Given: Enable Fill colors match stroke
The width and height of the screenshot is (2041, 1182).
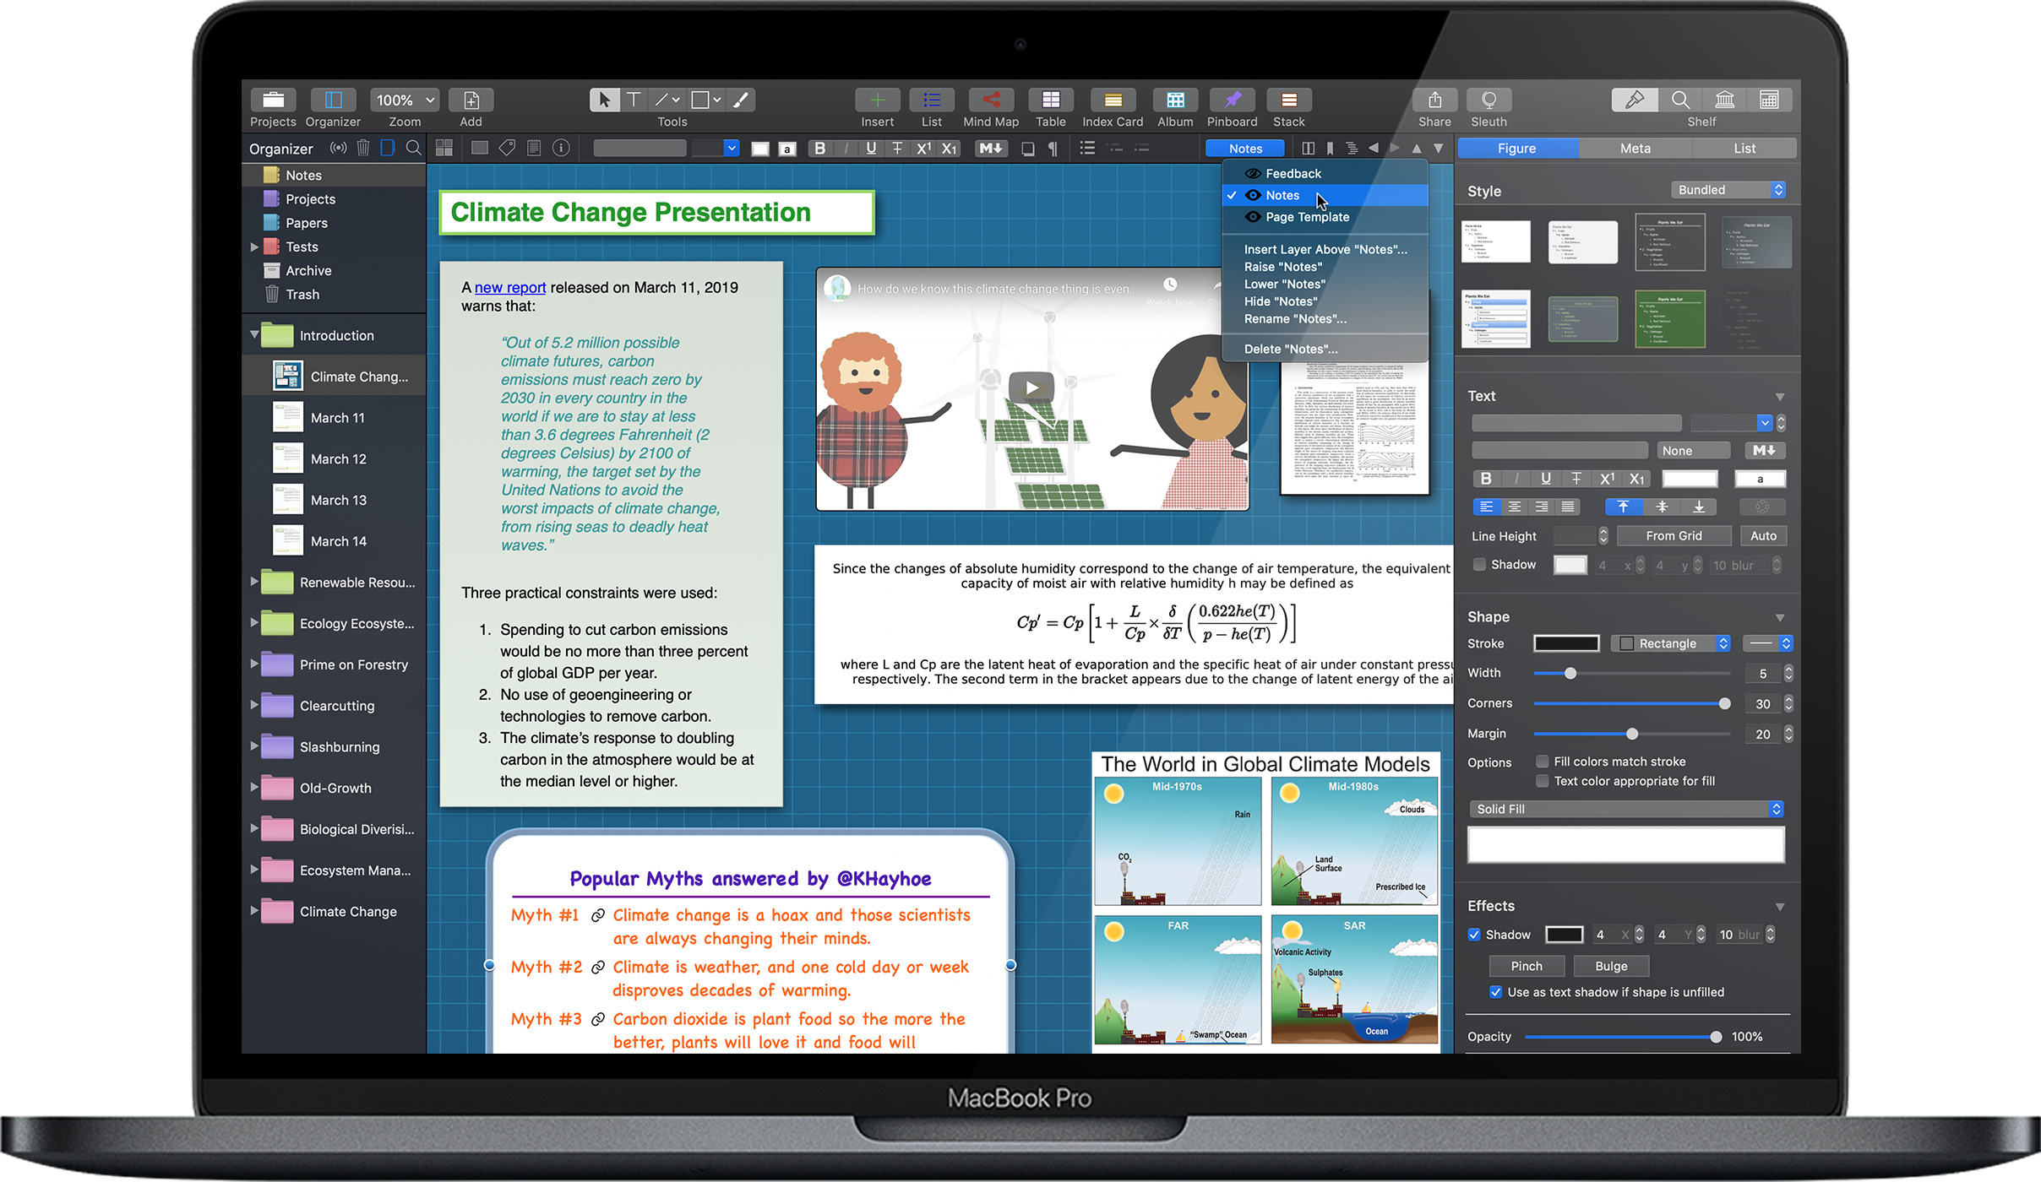Looking at the screenshot, I should pyautogui.click(x=1543, y=761).
